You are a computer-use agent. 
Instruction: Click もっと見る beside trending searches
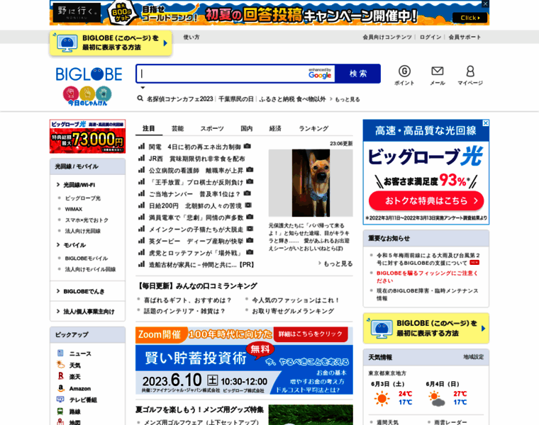tap(348, 99)
